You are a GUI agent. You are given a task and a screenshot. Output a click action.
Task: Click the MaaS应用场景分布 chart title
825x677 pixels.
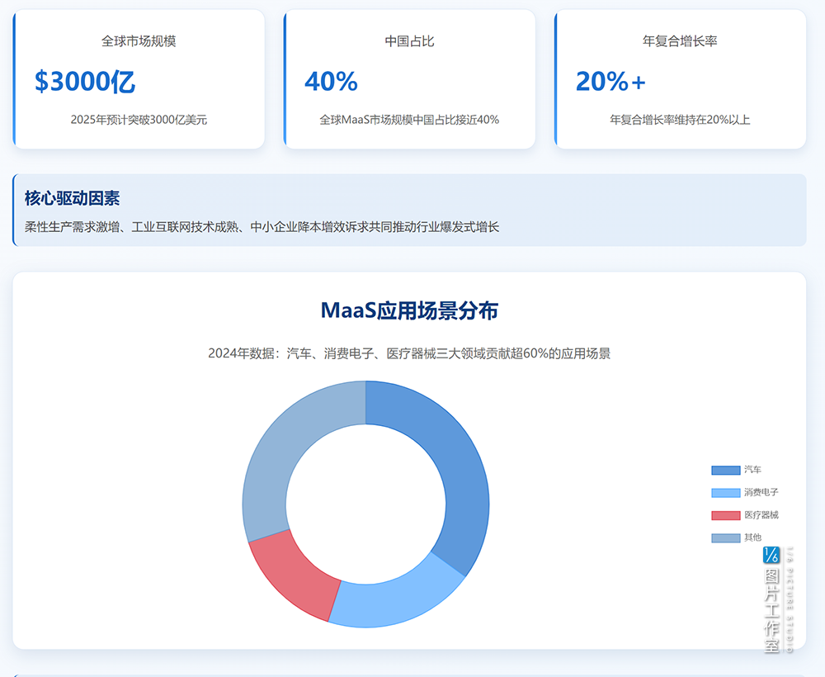[409, 310]
